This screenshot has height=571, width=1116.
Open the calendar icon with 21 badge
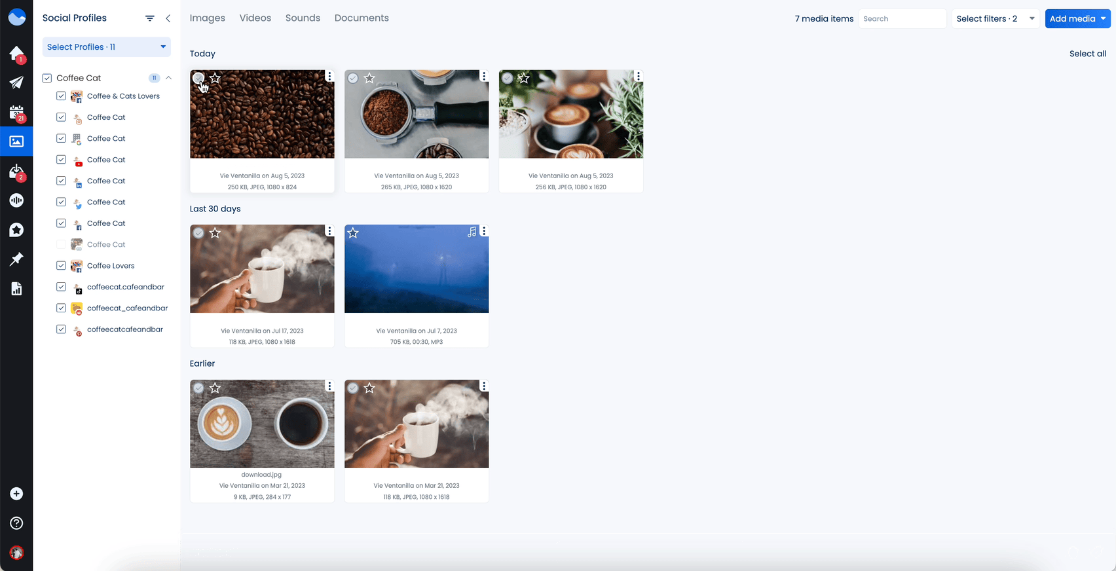pyautogui.click(x=16, y=112)
